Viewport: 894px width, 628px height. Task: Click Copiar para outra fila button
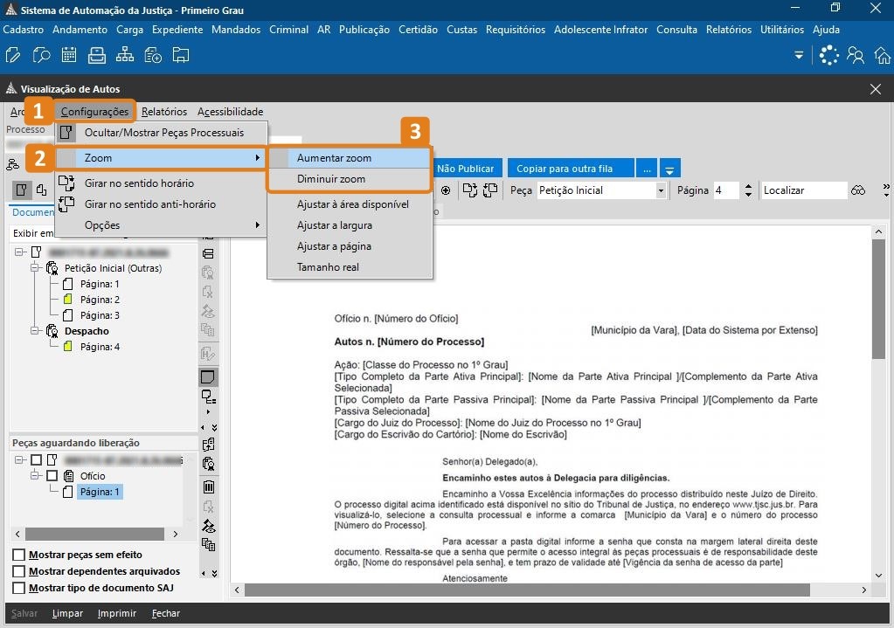[x=570, y=169]
